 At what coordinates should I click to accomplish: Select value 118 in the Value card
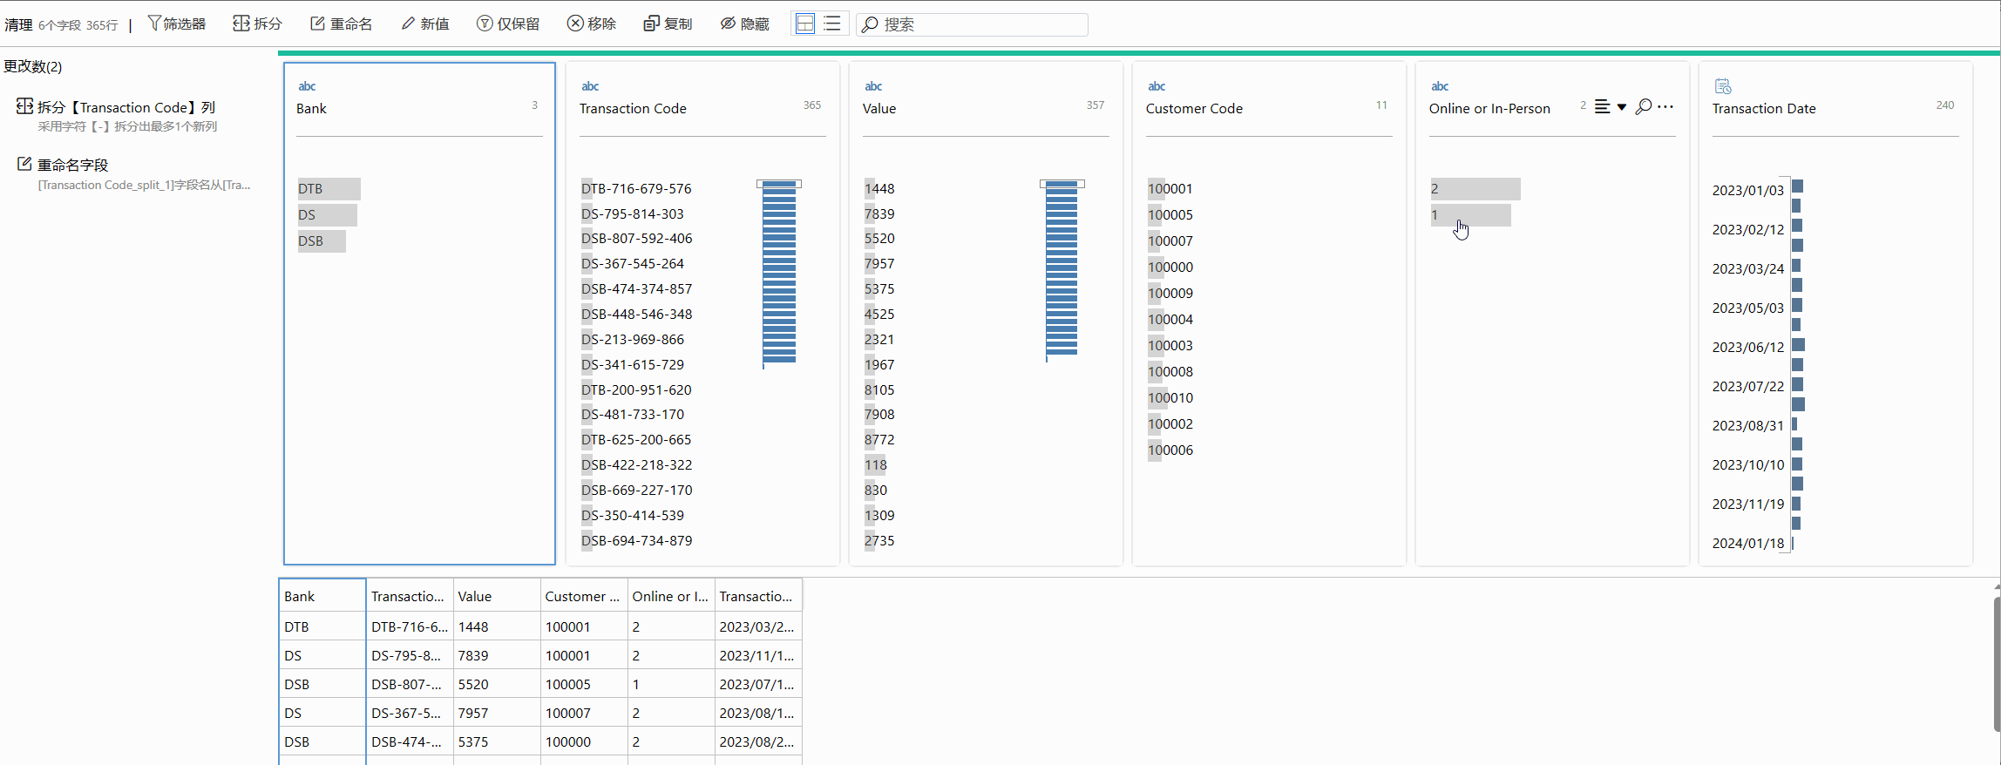tap(876, 464)
